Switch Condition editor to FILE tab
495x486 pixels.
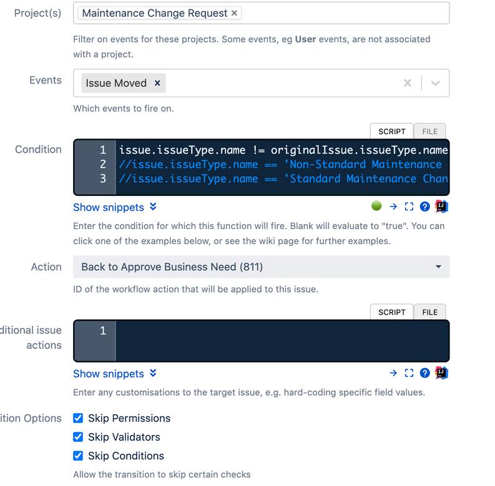pos(429,131)
